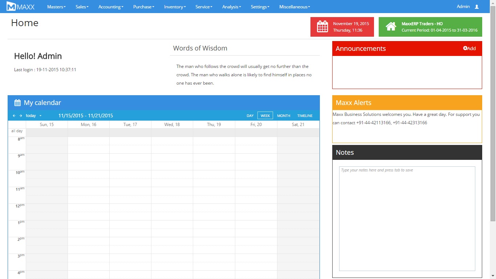Go to previous week with left arrow
This screenshot has height=279, width=496.
tap(14, 116)
